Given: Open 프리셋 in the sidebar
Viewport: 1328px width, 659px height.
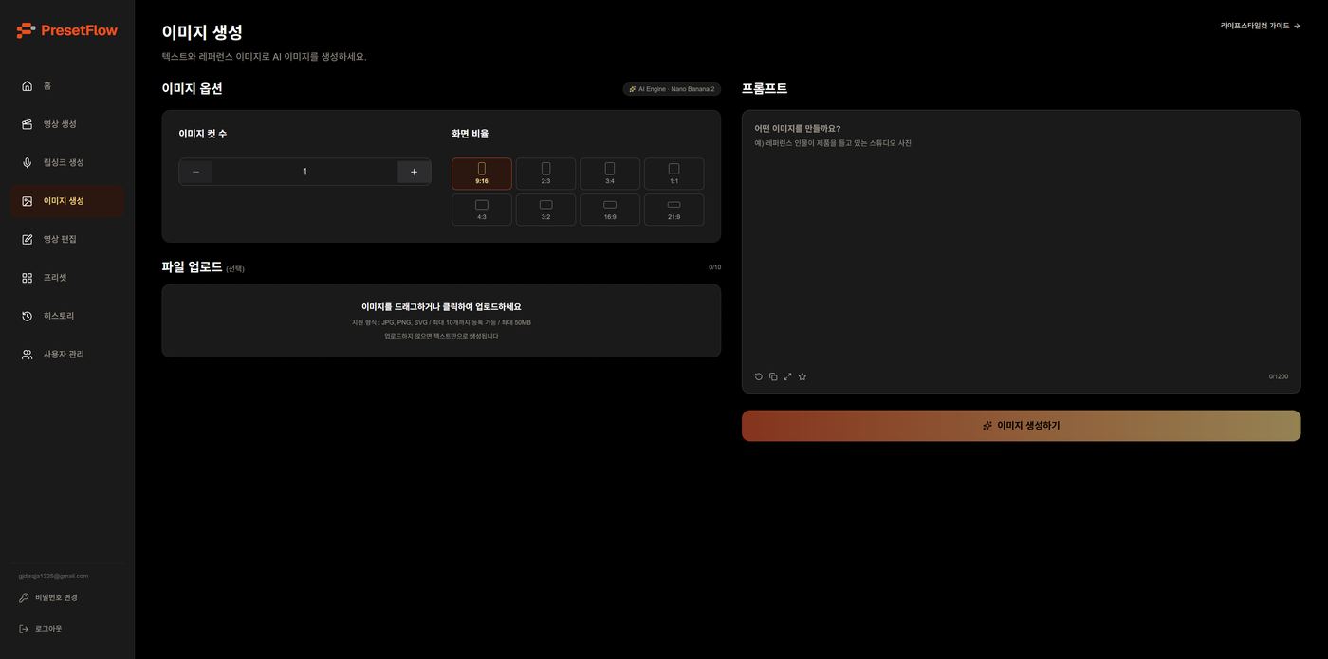Looking at the screenshot, I should [66, 278].
